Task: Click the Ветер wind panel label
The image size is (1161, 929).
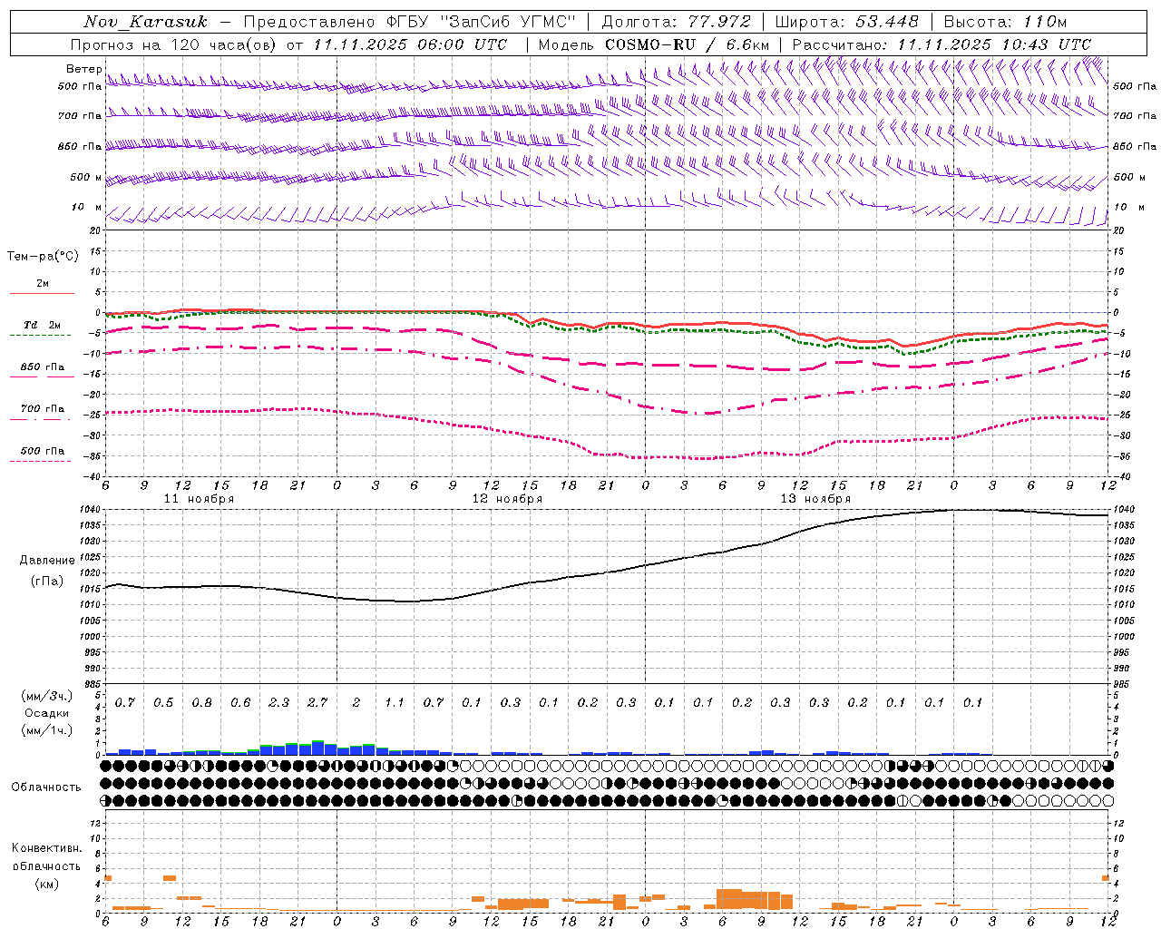Action: pyautogui.click(x=84, y=69)
